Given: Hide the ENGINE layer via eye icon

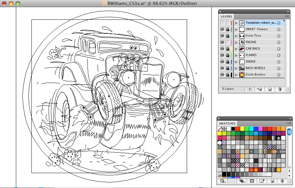Looking at the screenshot, I should [222, 42].
